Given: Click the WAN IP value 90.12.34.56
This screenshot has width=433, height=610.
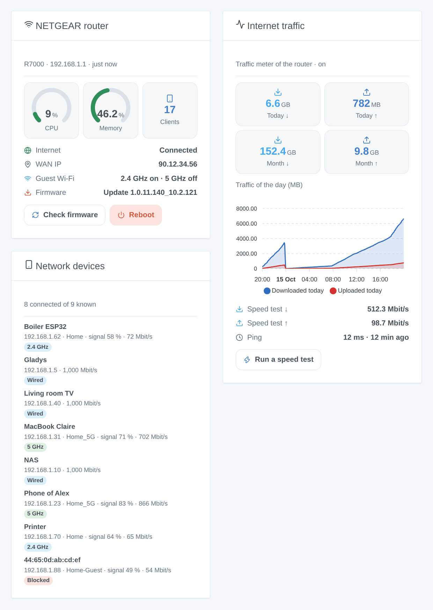Looking at the screenshot, I should [178, 164].
